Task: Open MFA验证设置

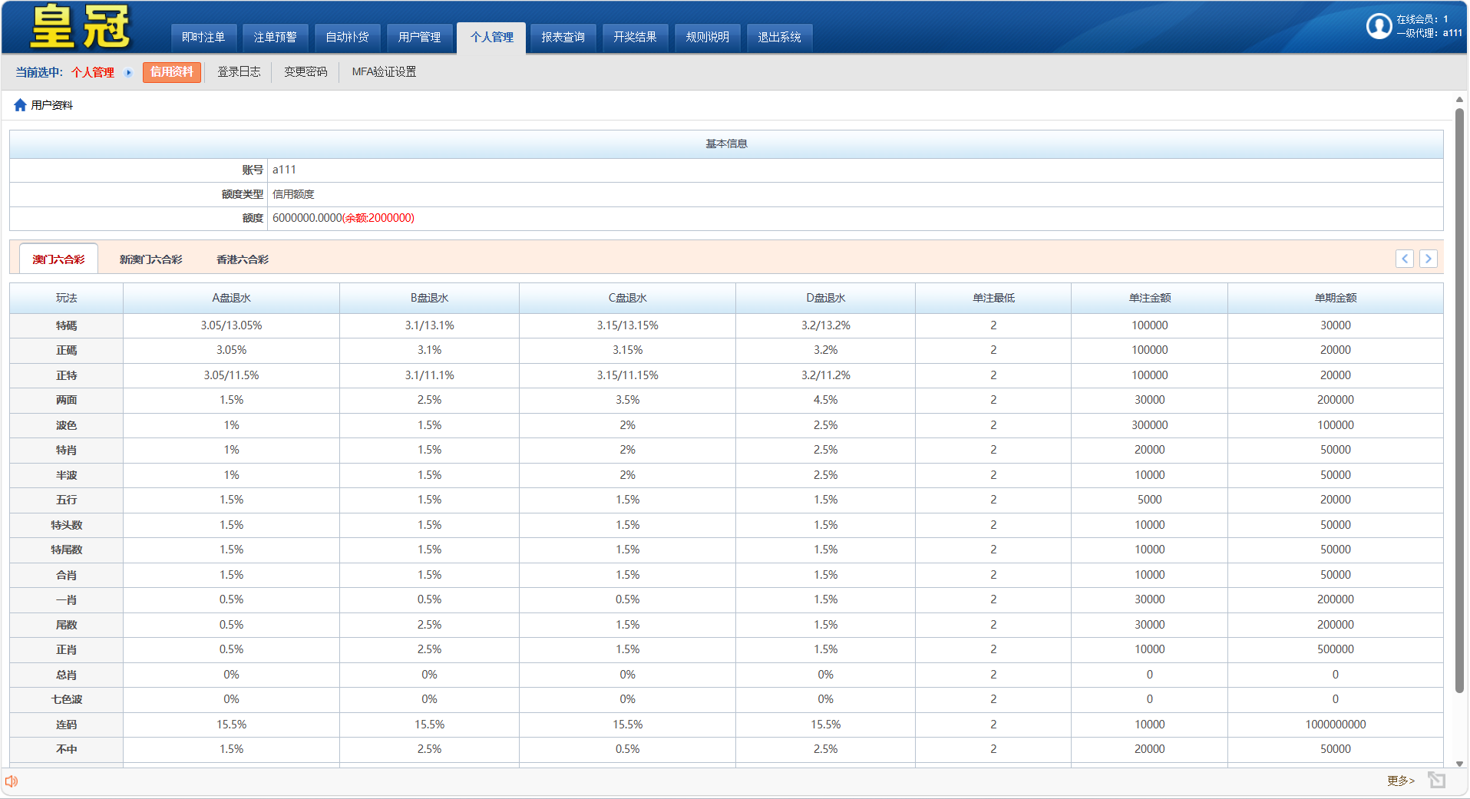Action: coord(384,72)
